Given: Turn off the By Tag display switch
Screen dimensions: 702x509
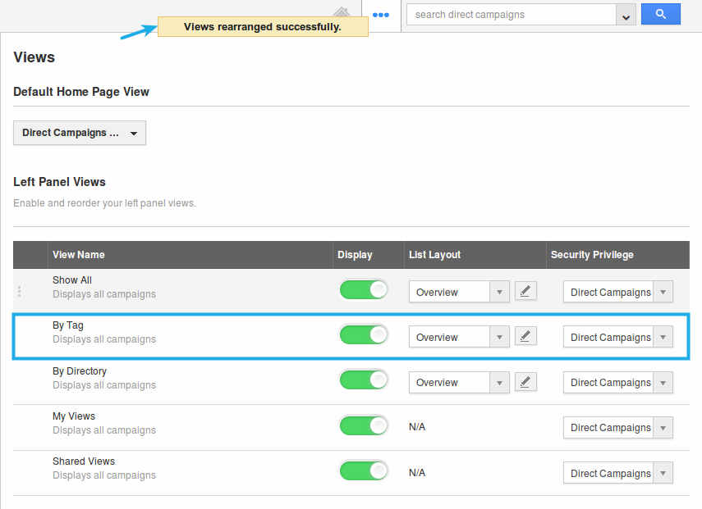Looking at the screenshot, I should click(364, 334).
